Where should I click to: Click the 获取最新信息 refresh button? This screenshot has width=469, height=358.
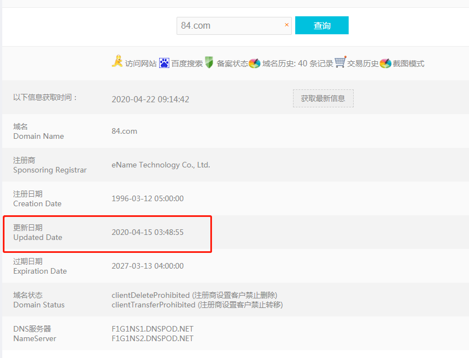[323, 98]
